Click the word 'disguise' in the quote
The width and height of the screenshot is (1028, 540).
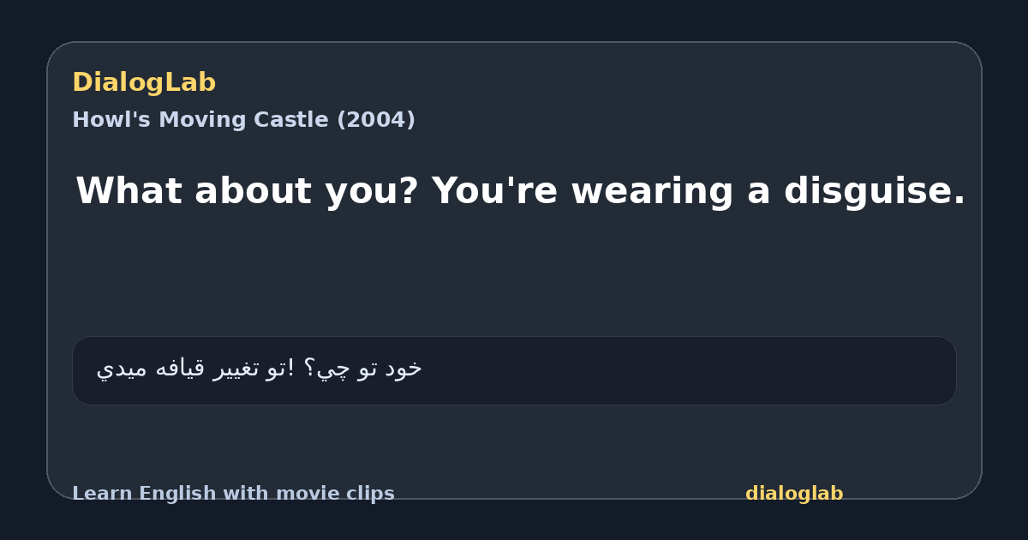click(874, 192)
